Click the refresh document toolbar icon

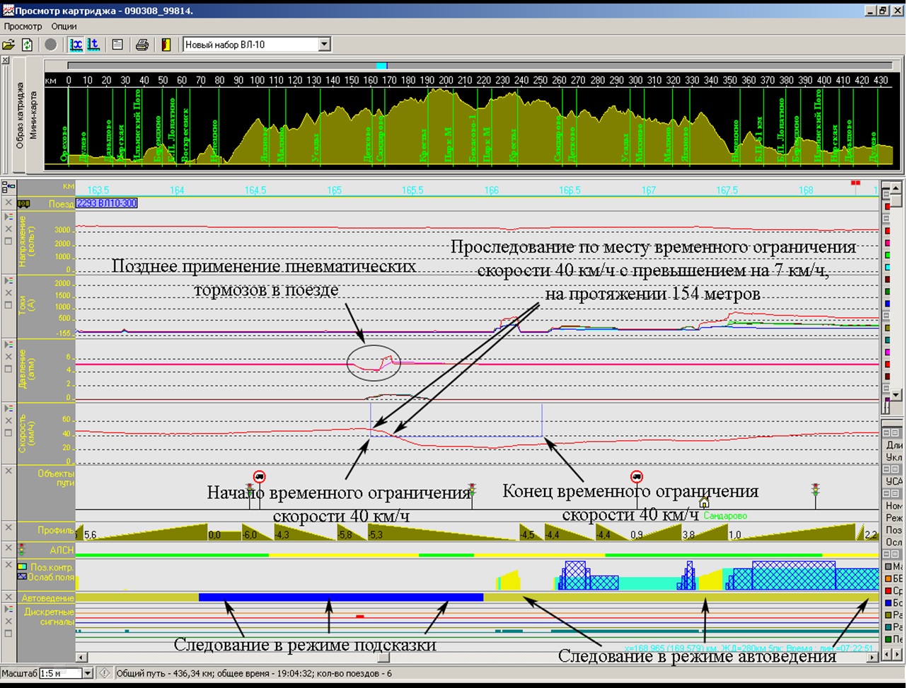(27, 45)
